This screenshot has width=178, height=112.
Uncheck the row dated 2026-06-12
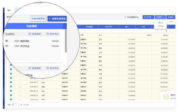(11, 82)
